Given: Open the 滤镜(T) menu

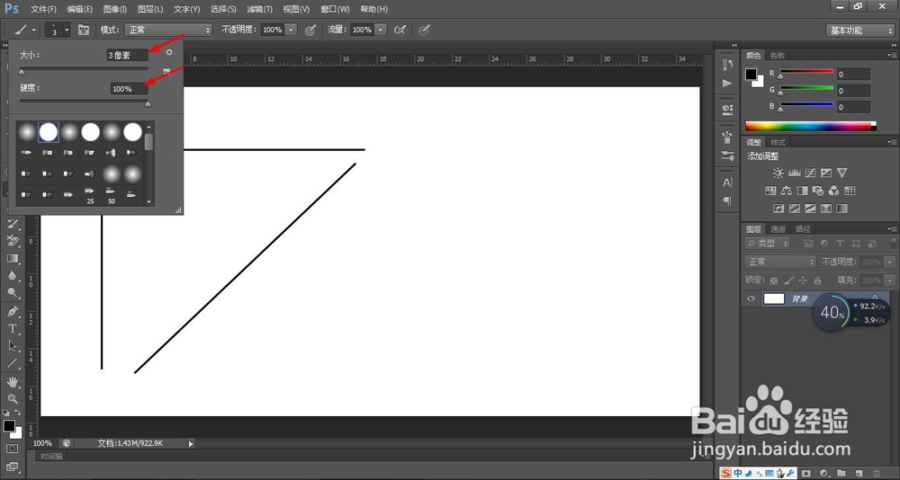Looking at the screenshot, I should 259,9.
